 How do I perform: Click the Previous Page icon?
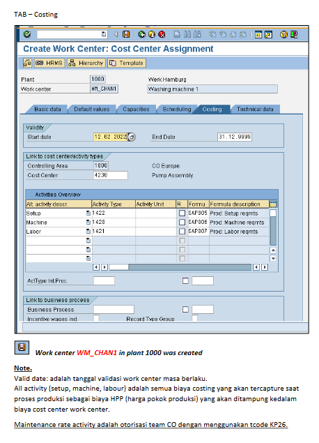click(223, 34)
